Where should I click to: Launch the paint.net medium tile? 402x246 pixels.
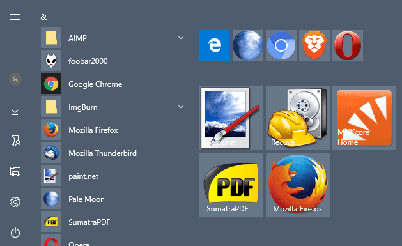coord(231,118)
